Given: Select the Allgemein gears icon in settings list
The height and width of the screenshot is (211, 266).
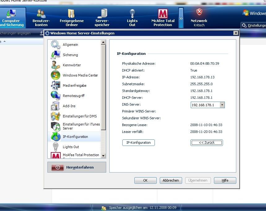Looking at the screenshot, I should tap(55, 45).
